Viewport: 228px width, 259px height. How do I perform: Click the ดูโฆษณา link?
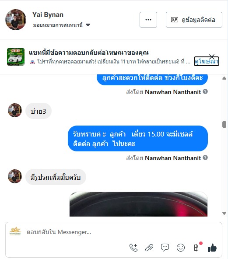[x=207, y=61]
